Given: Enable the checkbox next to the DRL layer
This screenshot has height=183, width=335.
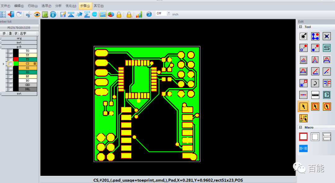Looking at the screenshot, I should [x=10, y=89].
